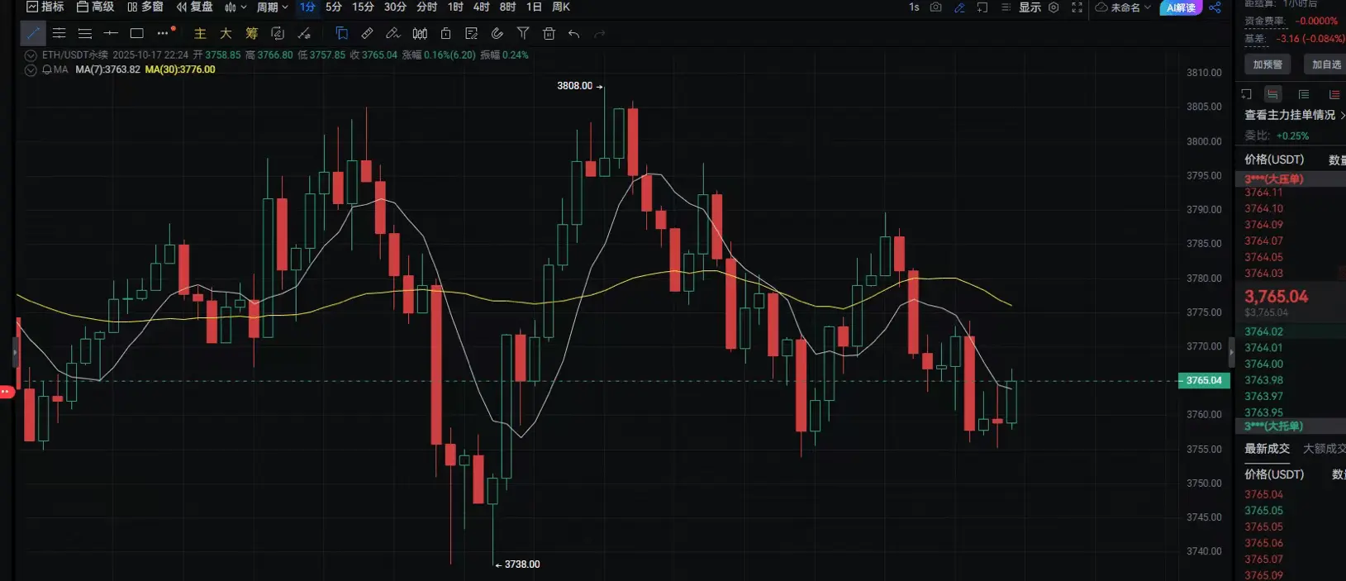
Task: Open the note edit icon
Action: coord(472,34)
